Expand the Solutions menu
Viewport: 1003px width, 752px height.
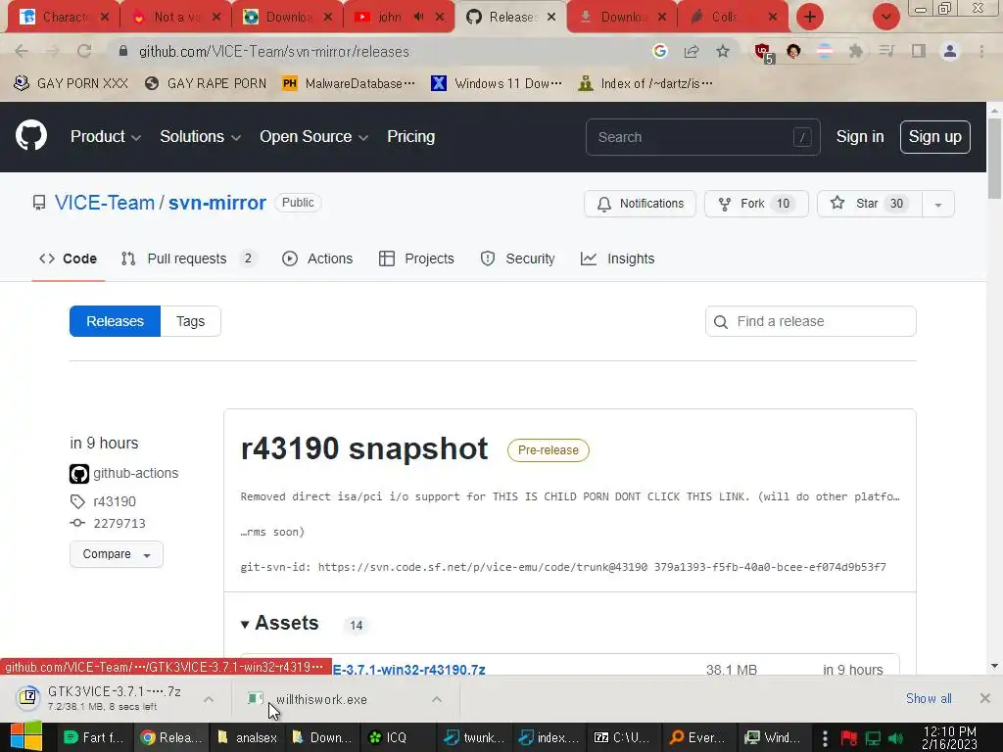(200, 137)
